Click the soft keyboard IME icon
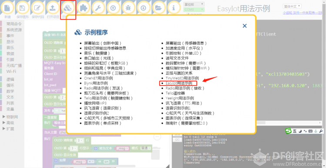The image size is (326, 168). pos(311,131)
